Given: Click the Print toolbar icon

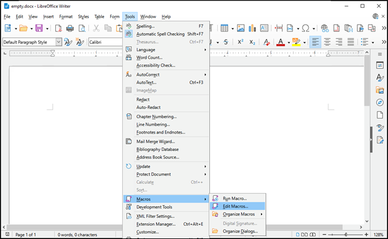Looking at the screenshot, I should click(70, 28).
